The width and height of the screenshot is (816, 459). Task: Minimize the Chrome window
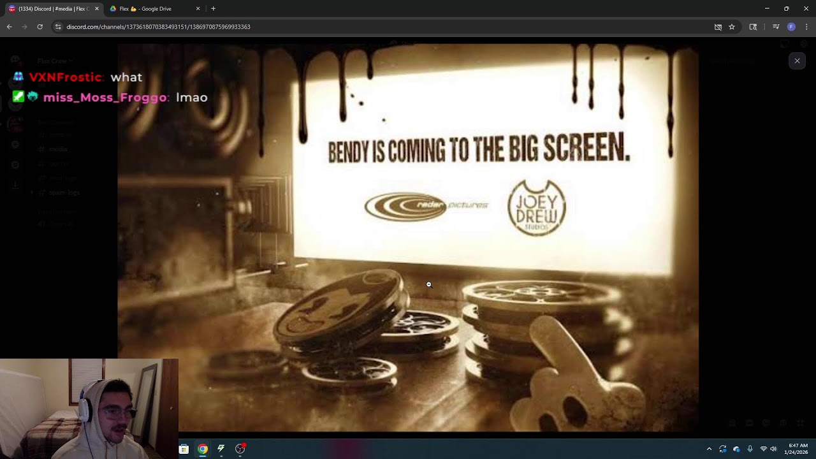click(767, 9)
